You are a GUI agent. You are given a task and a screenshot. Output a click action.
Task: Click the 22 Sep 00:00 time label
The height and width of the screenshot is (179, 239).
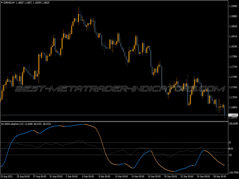187,177
